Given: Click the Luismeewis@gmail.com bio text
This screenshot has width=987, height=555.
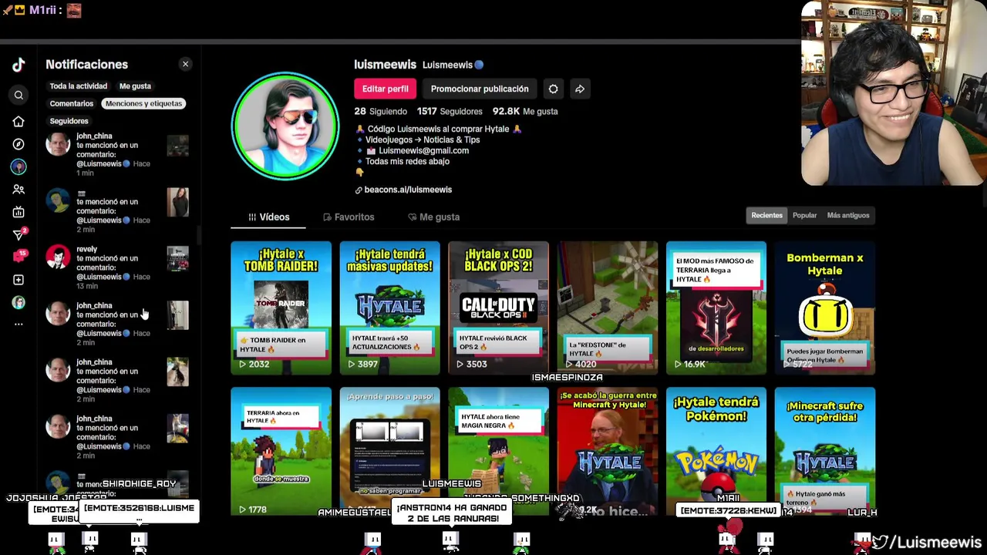Looking at the screenshot, I should (x=423, y=150).
